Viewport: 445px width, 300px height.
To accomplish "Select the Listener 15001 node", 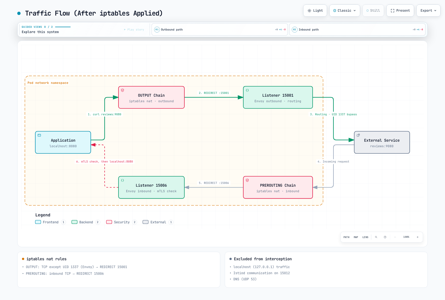I will point(278,97).
